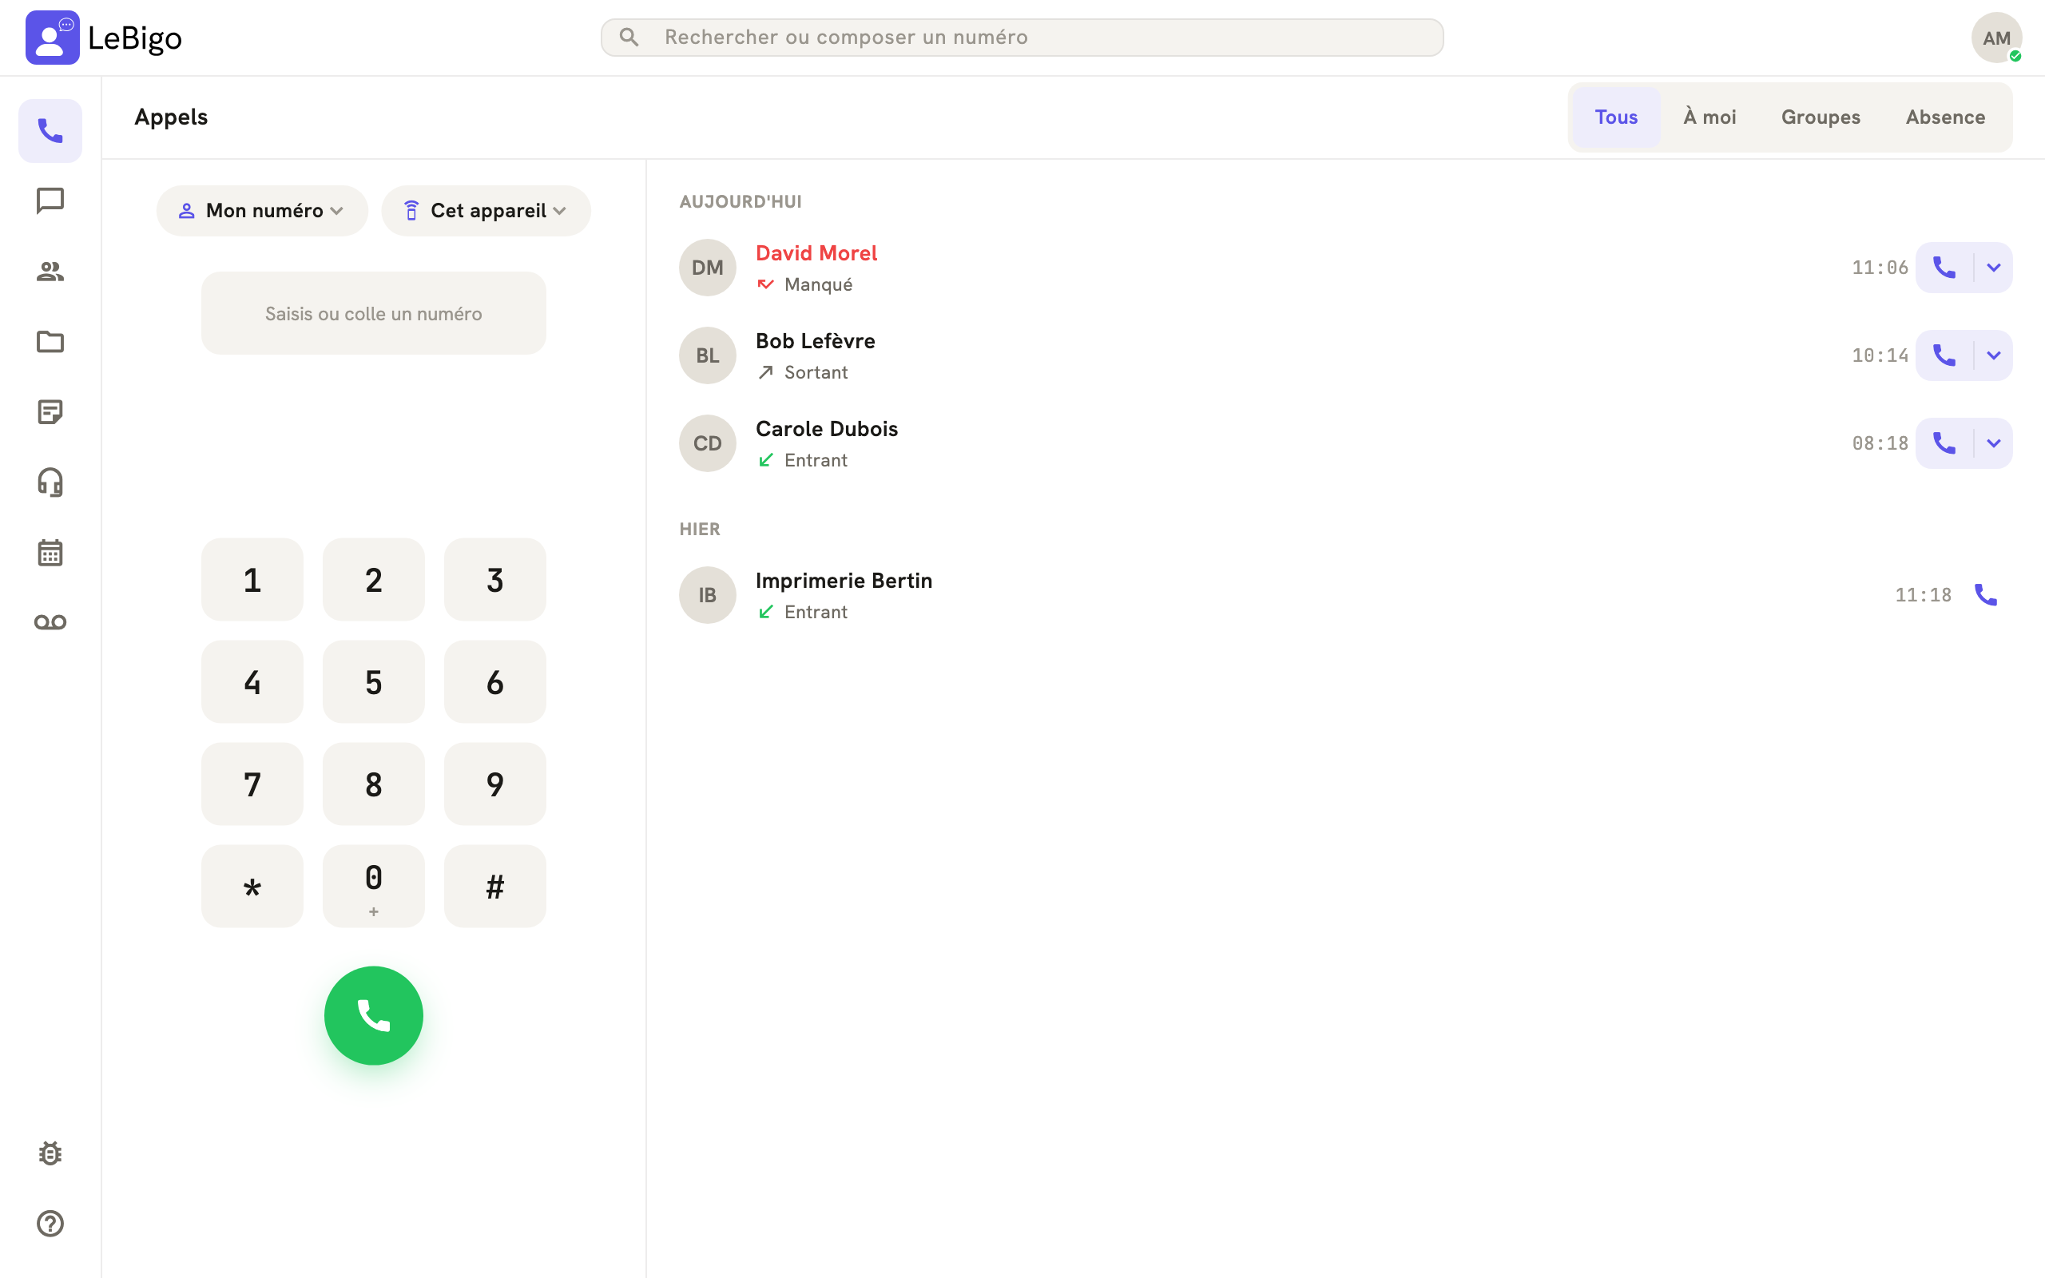Expand the Mon numéro dropdown

(262, 210)
